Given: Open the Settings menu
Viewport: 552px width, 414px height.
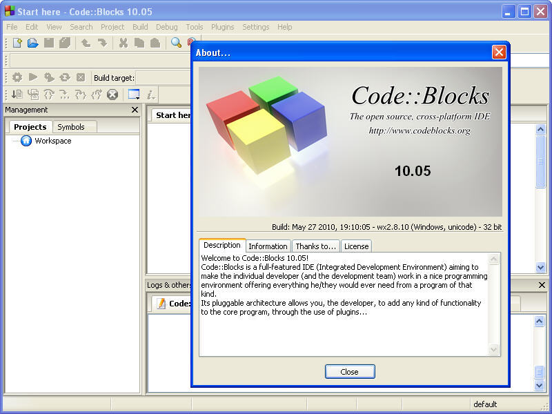Looking at the screenshot, I should (x=255, y=27).
